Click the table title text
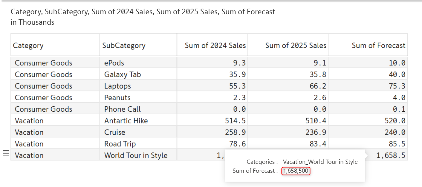422x187 pixels. pyautogui.click(x=143, y=12)
